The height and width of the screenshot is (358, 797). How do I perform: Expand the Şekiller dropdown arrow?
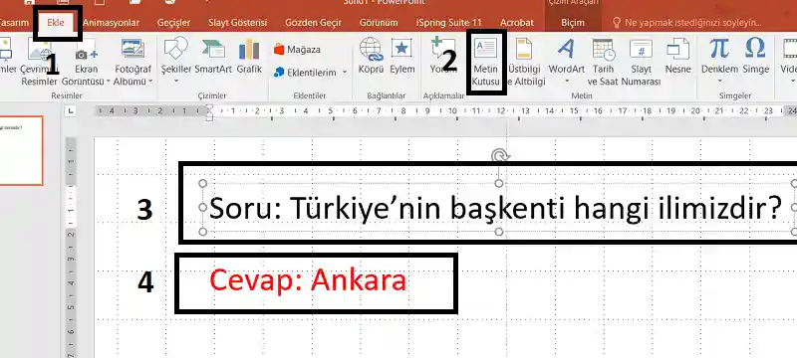point(176,81)
